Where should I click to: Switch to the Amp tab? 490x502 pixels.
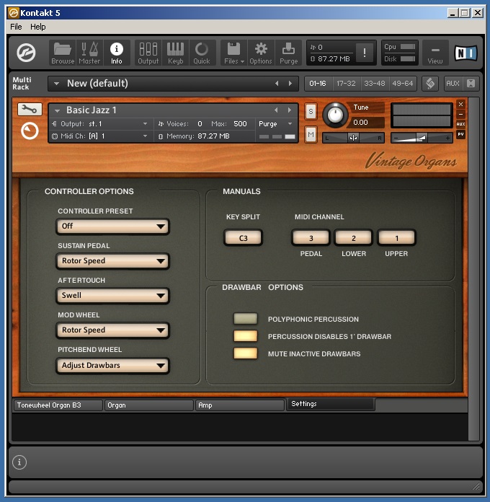(x=239, y=405)
